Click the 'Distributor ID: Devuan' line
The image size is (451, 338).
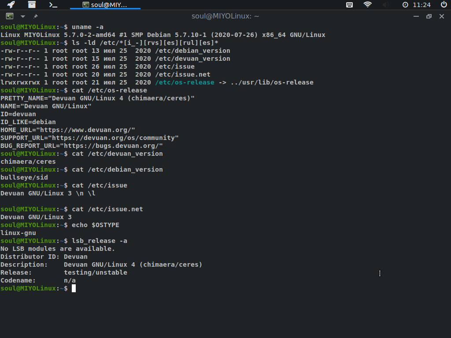click(x=44, y=257)
